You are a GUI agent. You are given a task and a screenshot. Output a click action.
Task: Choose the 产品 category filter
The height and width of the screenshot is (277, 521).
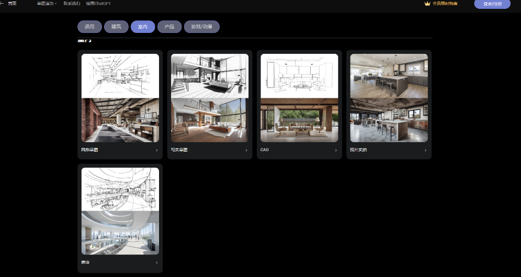click(x=169, y=27)
